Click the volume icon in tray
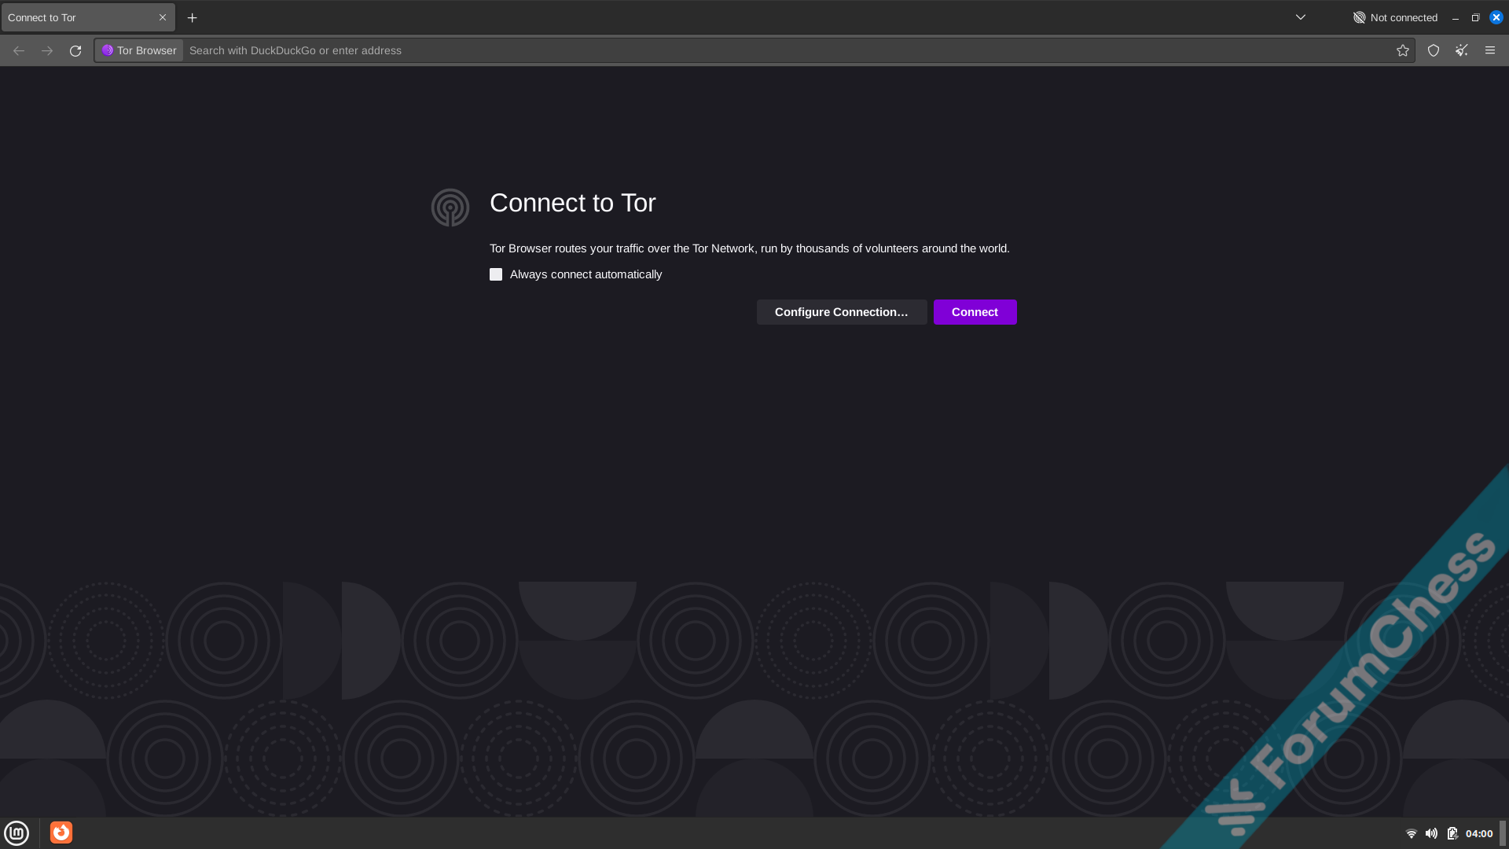The image size is (1509, 849). point(1431,833)
